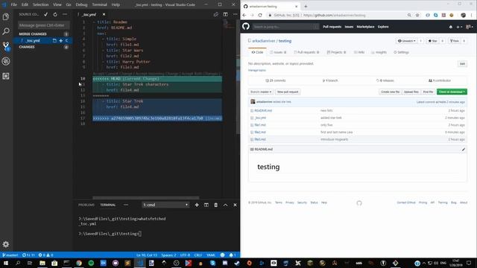The width and height of the screenshot is (477, 268).
Task: Collapse the MERGE CHANGES section
Action: point(33,34)
